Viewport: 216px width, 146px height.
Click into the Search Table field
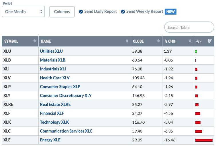click(x=189, y=27)
